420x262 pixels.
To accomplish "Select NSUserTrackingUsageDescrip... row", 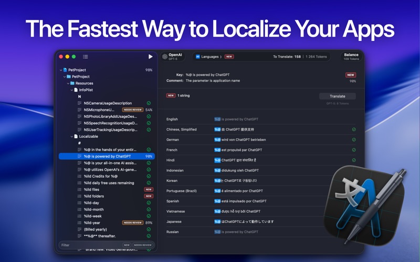I will [107, 130].
